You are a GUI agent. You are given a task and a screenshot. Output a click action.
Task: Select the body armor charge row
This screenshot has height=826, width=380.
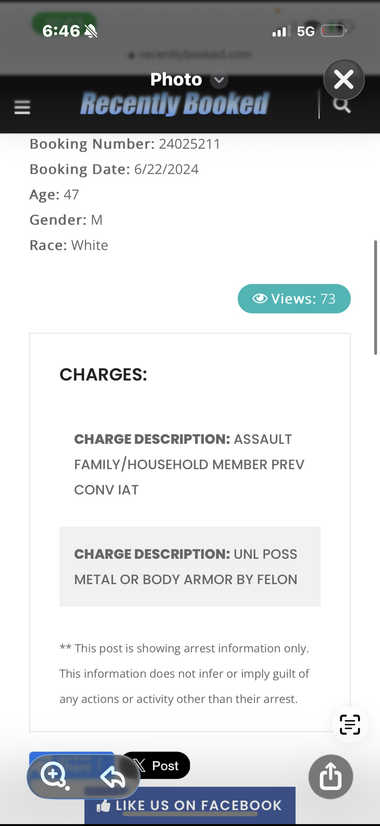[x=189, y=567]
